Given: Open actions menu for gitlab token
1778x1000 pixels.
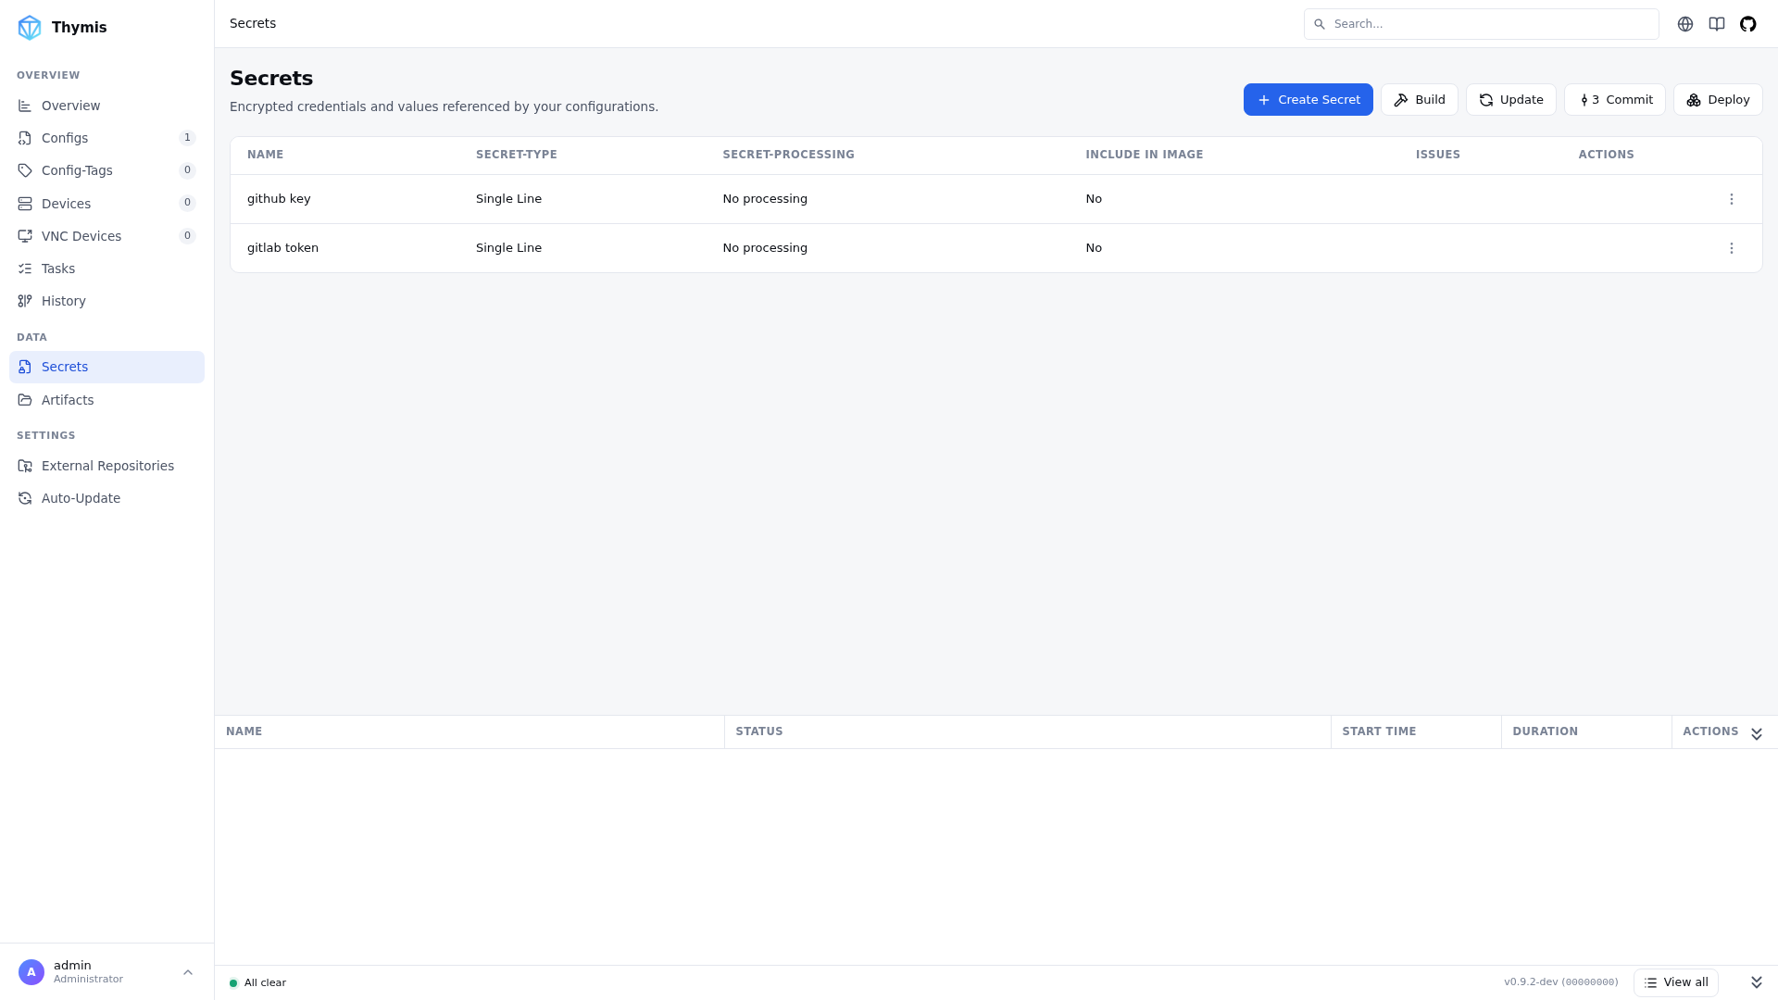Looking at the screenshot, I should click(x=1731, y=248).
